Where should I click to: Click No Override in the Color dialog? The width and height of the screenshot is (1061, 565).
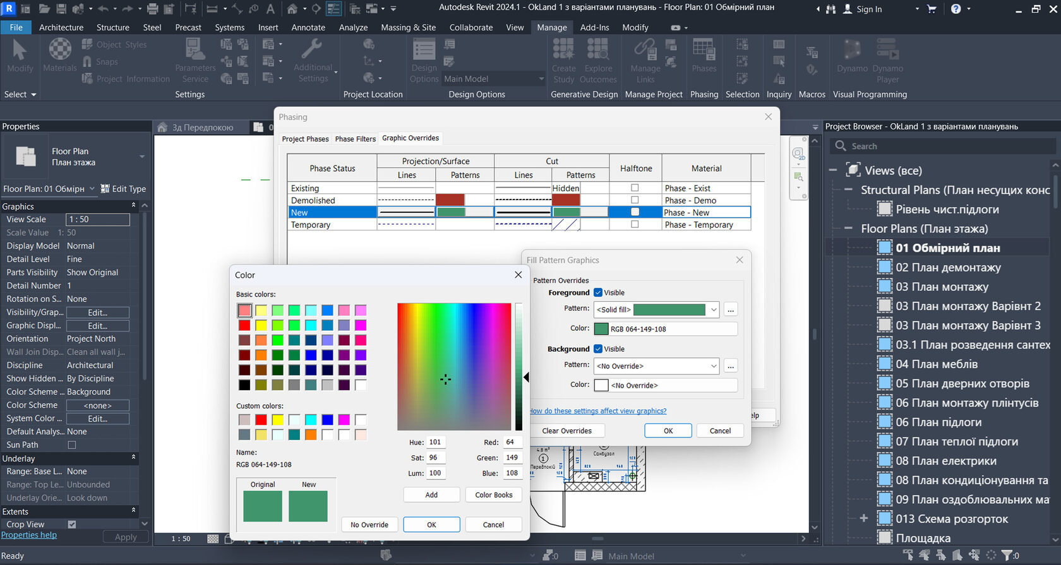369,525
